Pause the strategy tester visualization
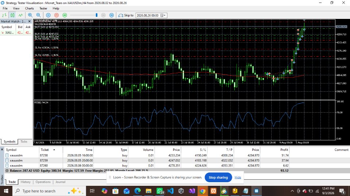The image size is (350, 196). (48, 15)
